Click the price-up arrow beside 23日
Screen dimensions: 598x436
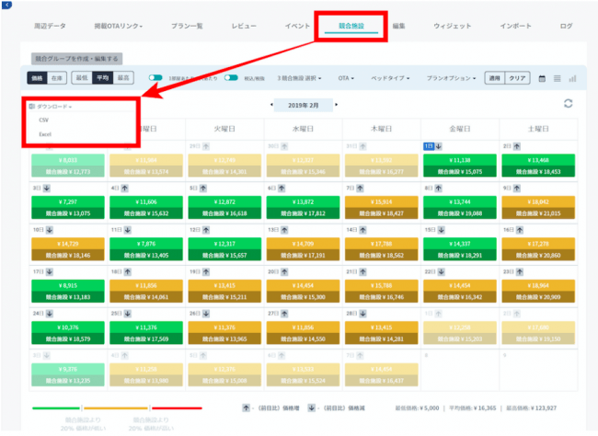tap(520, 272)
